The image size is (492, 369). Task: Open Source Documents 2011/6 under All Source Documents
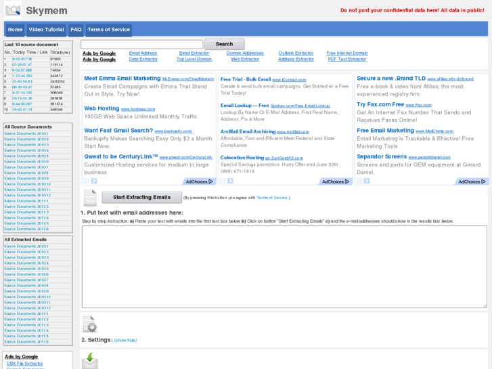click(x=26, y=229)
